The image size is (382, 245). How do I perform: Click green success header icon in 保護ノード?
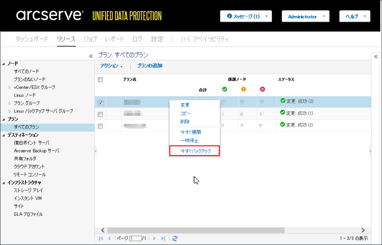click(x=224, y=89)
